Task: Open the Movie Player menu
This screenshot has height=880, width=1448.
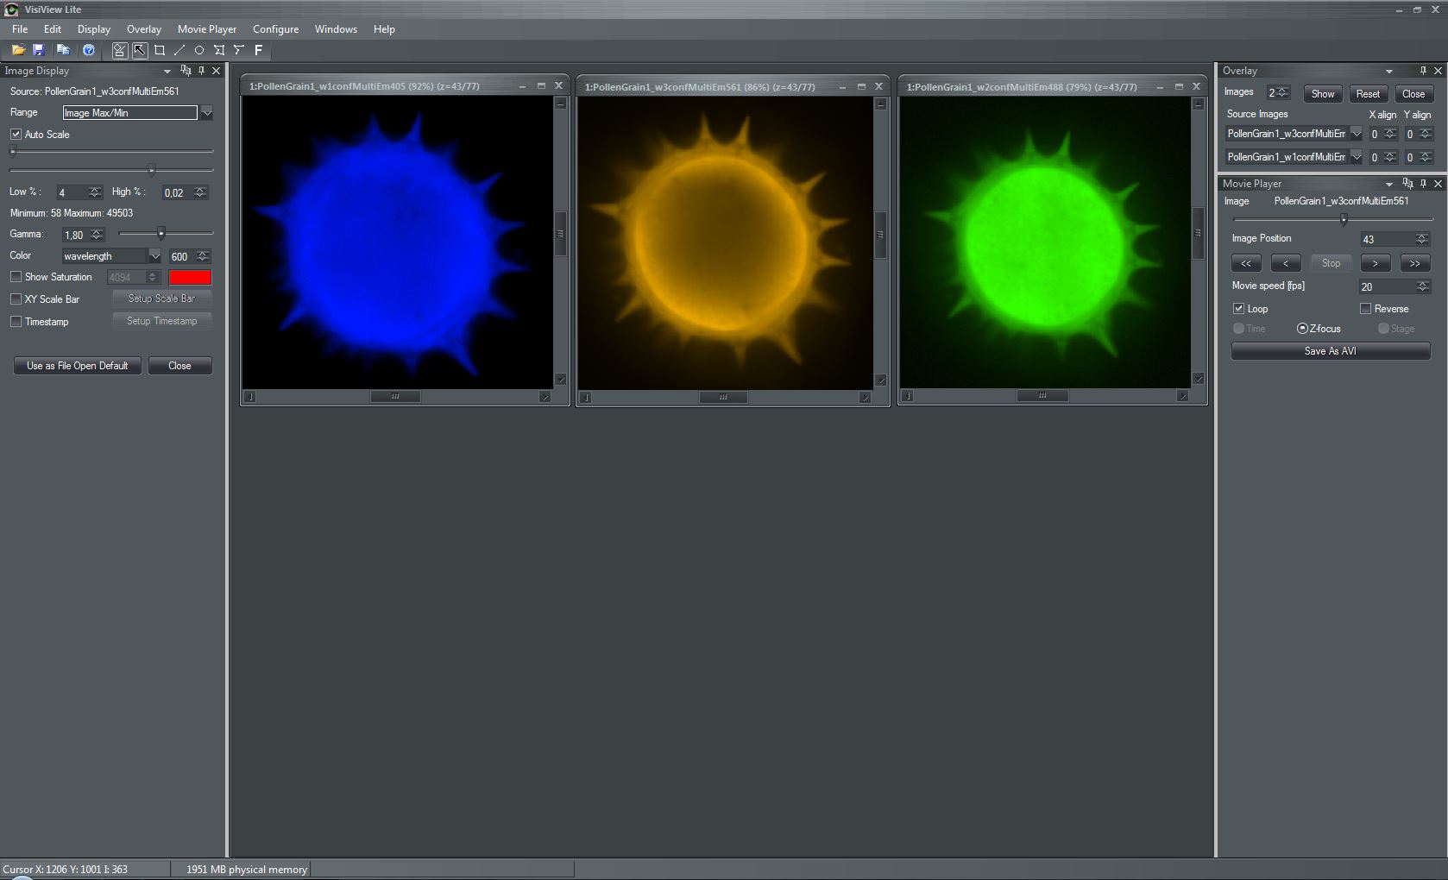Action: [x=207, y=29]
